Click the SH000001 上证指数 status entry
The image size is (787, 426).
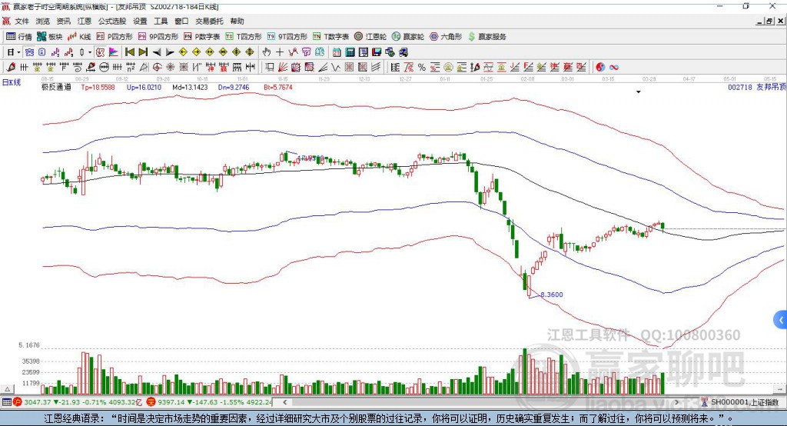click(744, 402)
